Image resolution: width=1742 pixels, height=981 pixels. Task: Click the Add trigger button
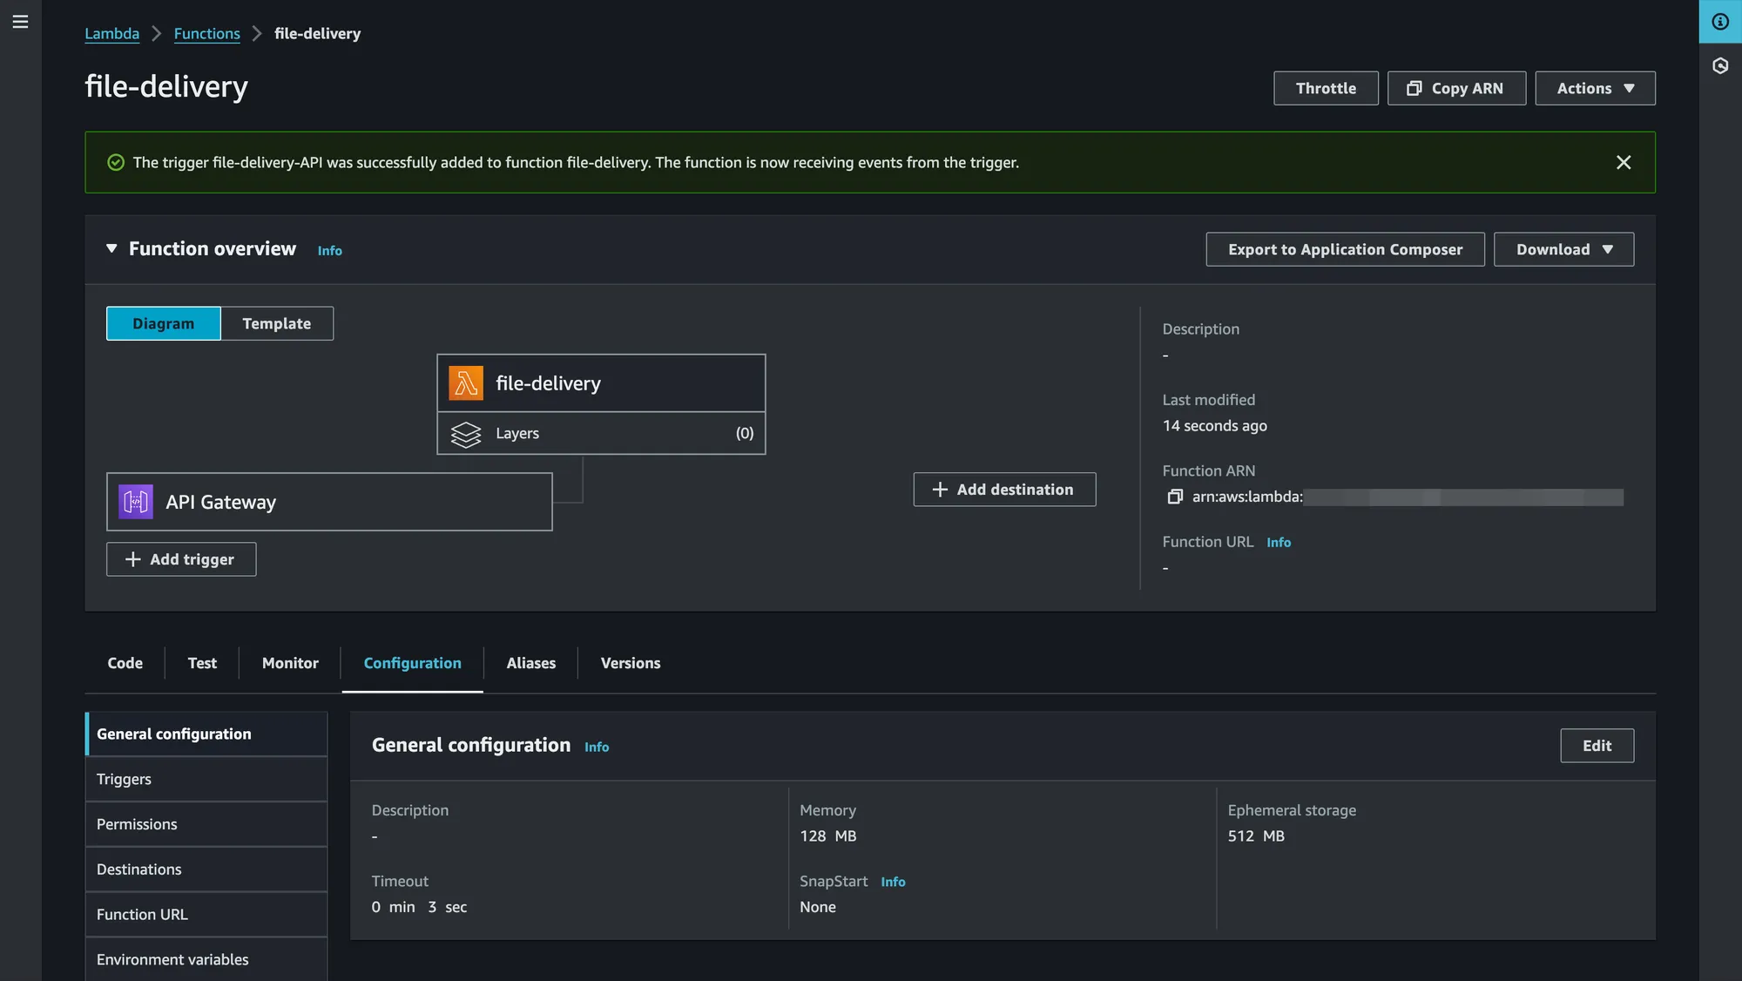pos(181,559)
